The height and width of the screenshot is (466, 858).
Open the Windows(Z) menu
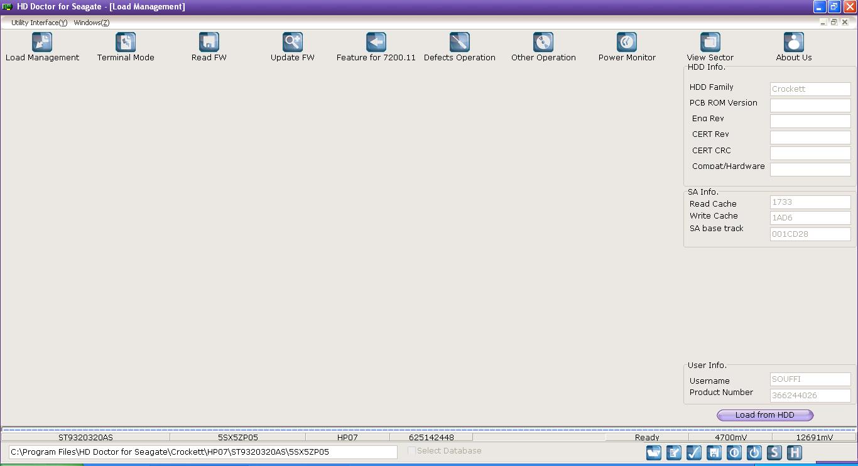(92, 23)
